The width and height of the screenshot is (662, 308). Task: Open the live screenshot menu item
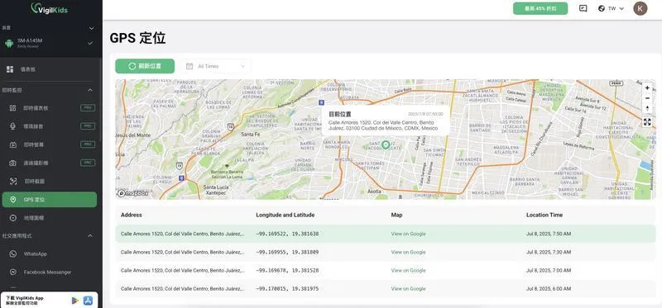(50, 181)
